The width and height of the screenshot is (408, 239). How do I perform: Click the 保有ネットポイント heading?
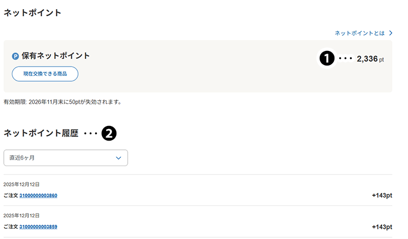pos(56,56)
